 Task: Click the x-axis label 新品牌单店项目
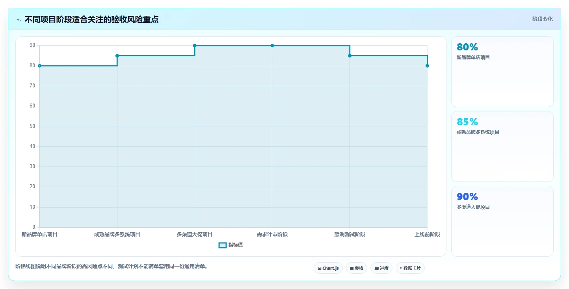pos(39,234)
